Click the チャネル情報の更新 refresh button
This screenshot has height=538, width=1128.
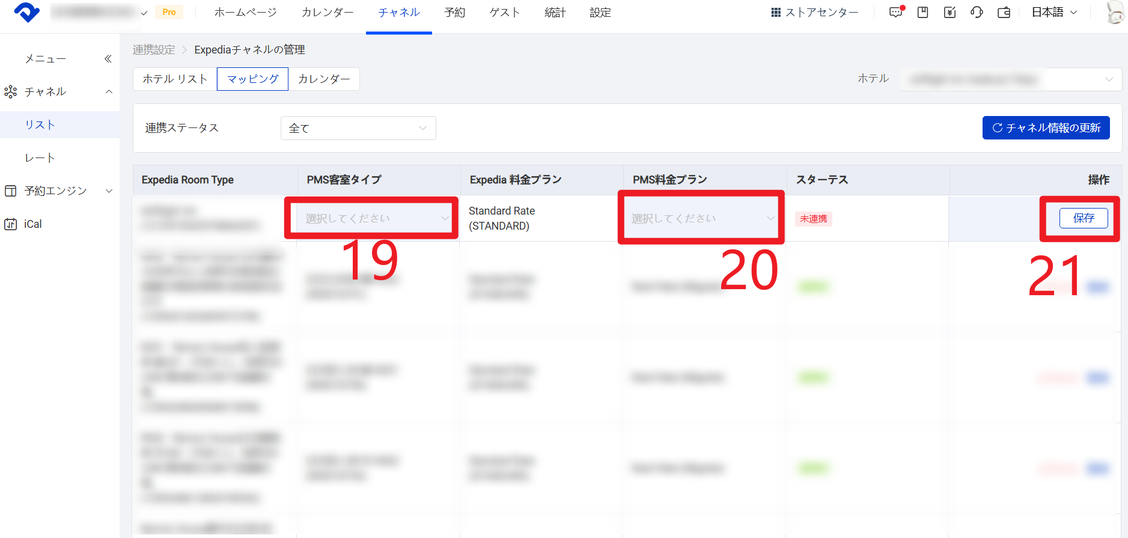click(x=1046, y=127)
